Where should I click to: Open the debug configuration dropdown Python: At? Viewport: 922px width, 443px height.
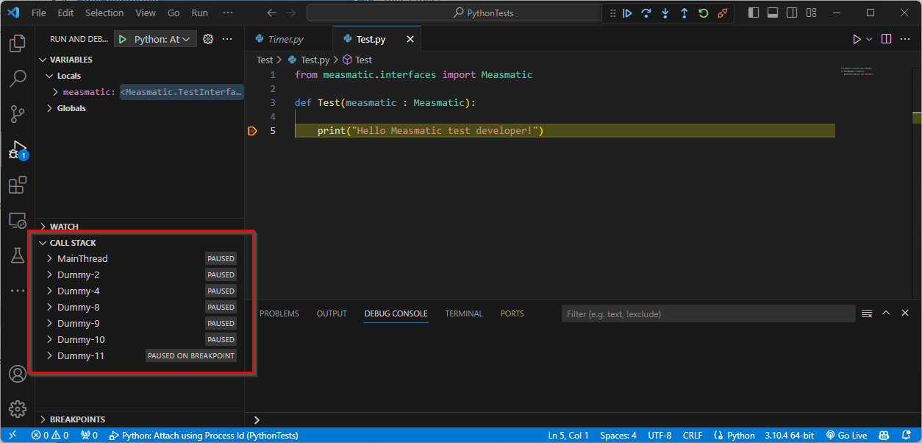[x=163, y=39]
